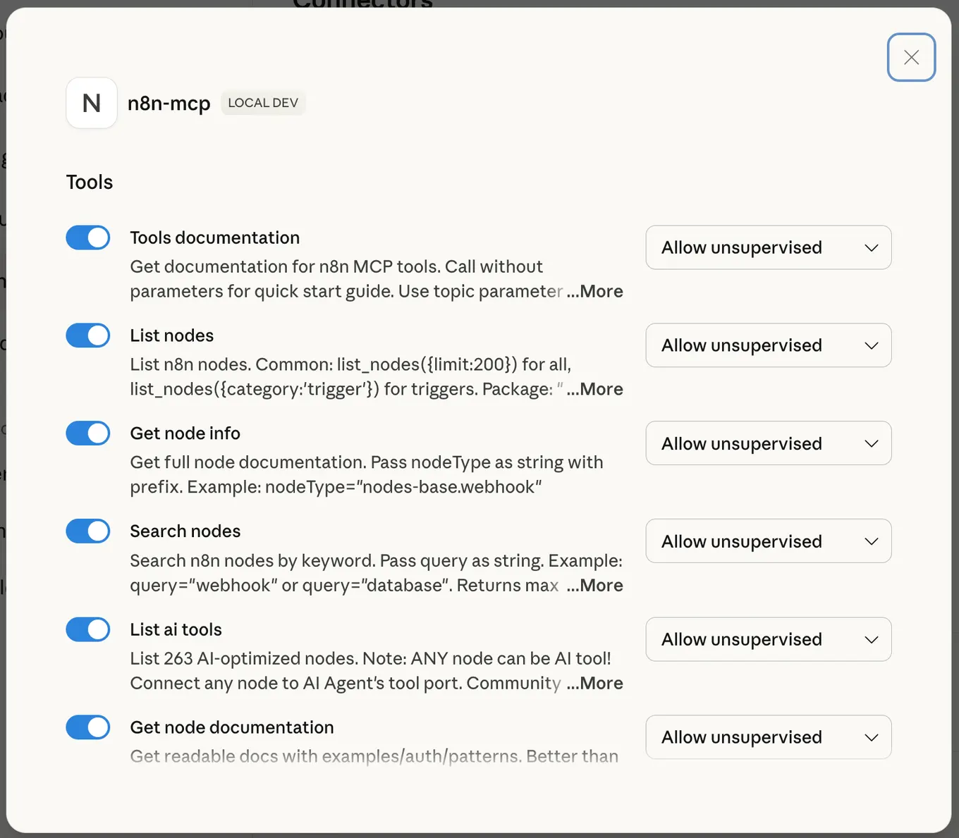Image resolution: width=959 pixels, height=838 pixels.
Task: Open permission dropdown for List nodes
Action: [769, 345]
